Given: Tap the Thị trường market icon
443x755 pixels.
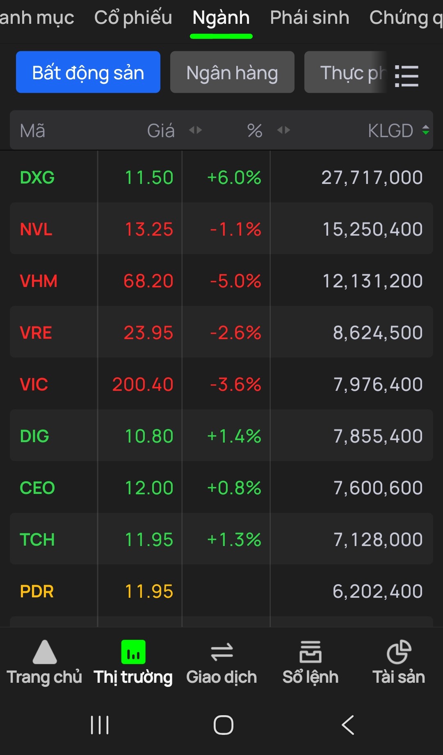Looking at the screenshot, I should [x=133, y=652].
